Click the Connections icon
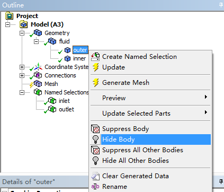224x192 pixels. [x=38, y=75]
